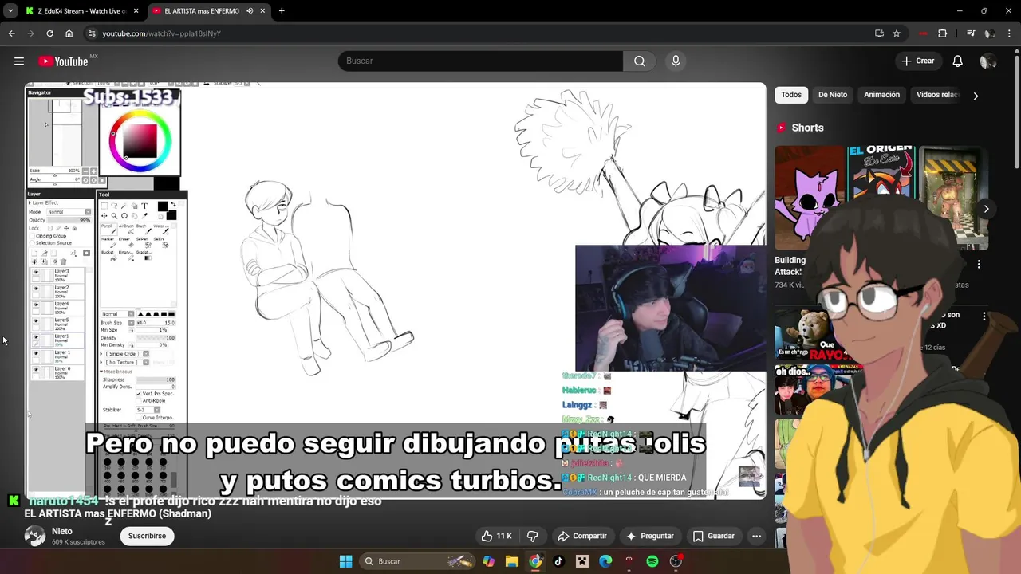Open the Chrome extensions puzzle icon
Screen dimensions: 1021x574
943,33
